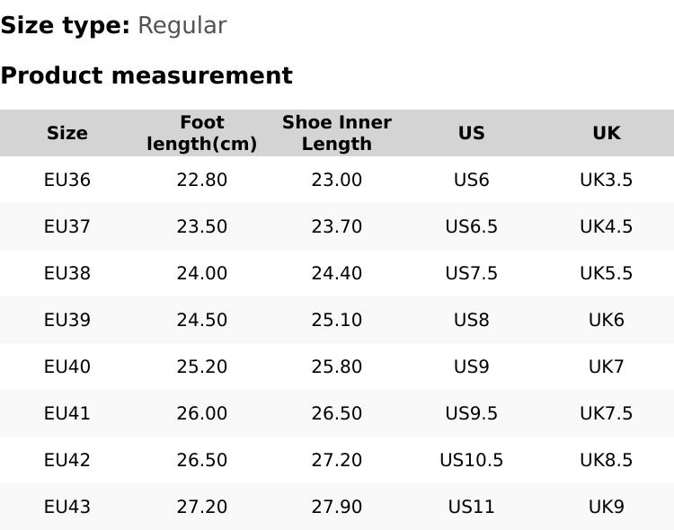This screenshot has height=530, width=674.
Task: Click the 27.90 shoe inner length value
Action: (337, 507)
